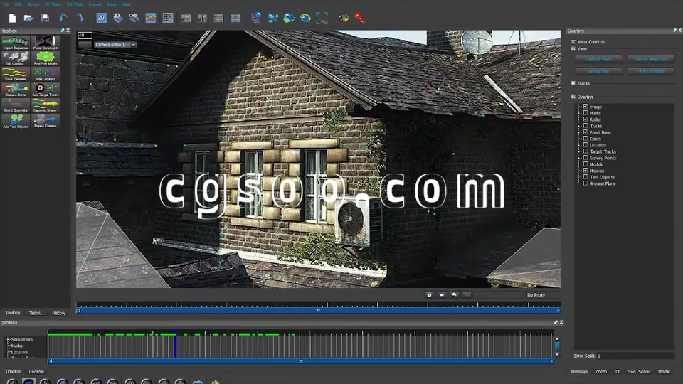
Task: Launch Track Features tool
Action: (15, 74)
